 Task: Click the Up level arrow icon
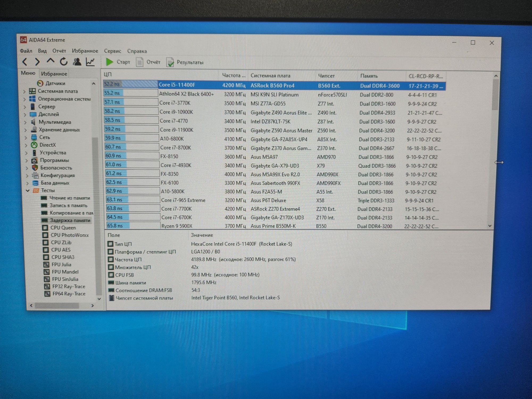[x=51, y=61]
